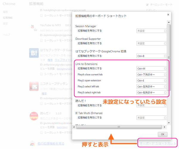
Task: Clear the select left tab shortcut X
Action: click(x=165, y=87)
